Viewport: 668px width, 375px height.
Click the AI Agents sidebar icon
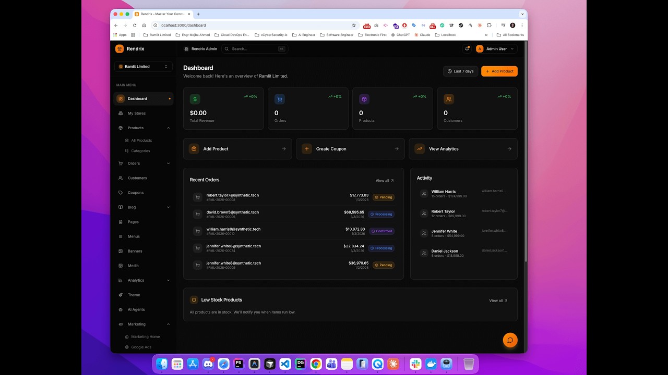(x=121, y=309)
